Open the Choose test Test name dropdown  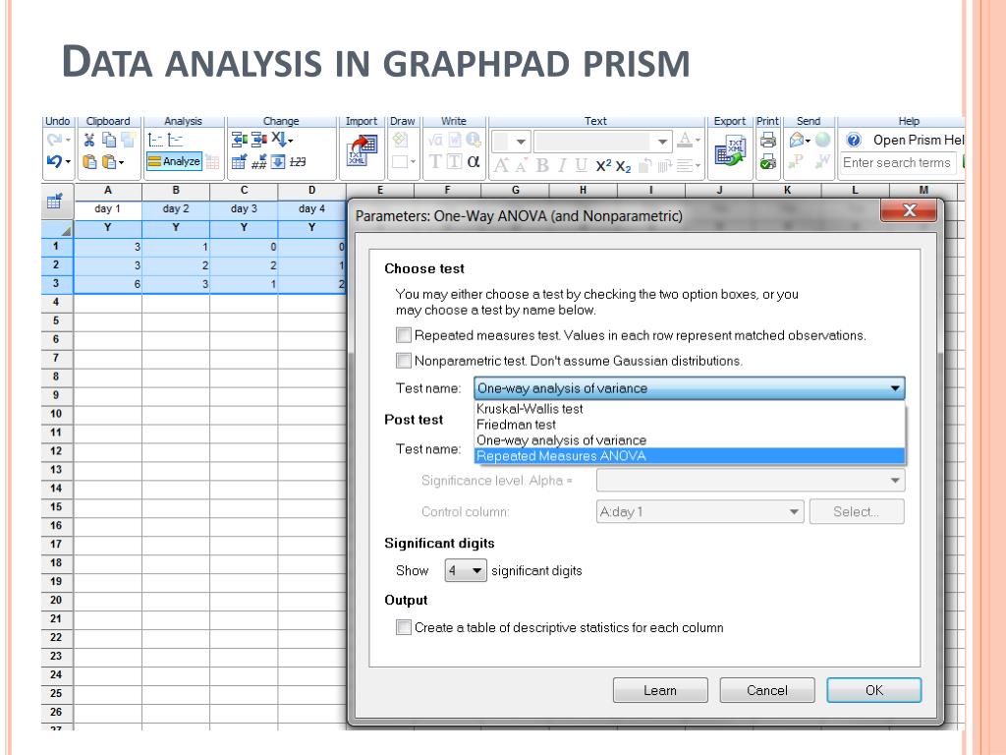tap(689, 388)
